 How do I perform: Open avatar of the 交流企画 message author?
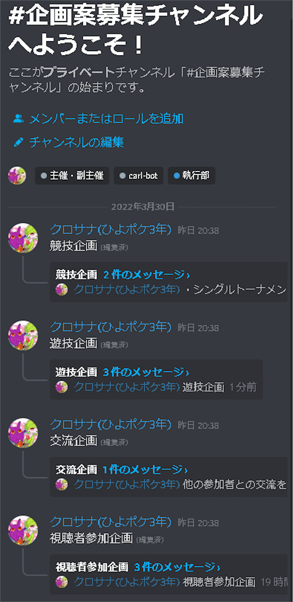point(23,432)
